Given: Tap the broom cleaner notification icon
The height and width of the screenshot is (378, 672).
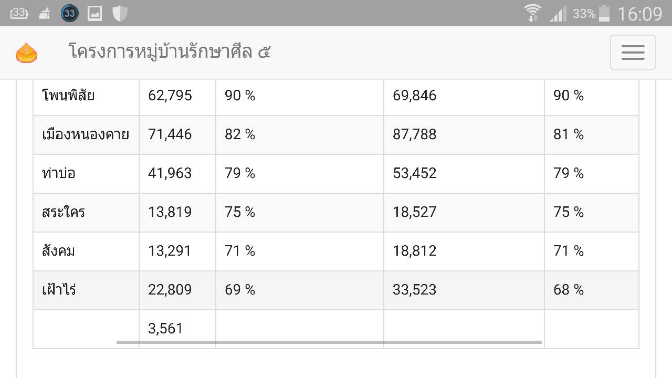Looking at the screenshot, I should click(45, 14).
